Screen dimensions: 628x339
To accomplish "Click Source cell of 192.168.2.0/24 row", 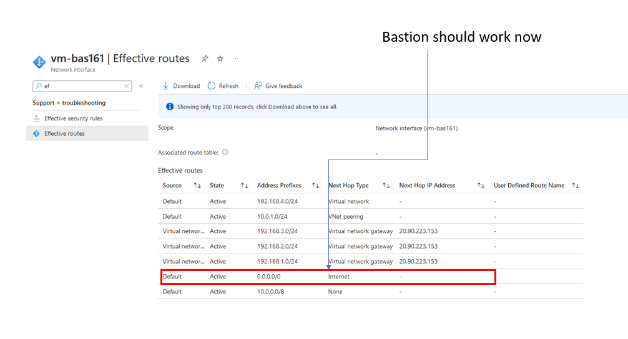I will pyautogui.click(x=184, y=247).
